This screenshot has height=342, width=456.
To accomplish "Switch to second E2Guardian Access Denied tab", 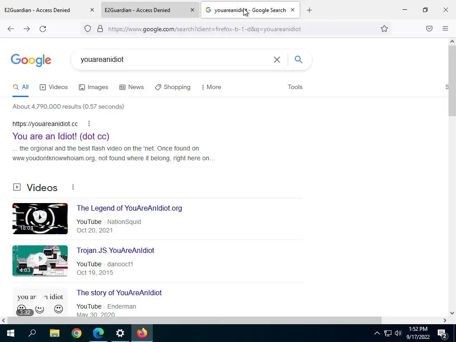I will [150, 10].
